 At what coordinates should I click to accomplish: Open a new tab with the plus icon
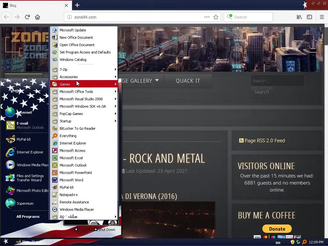pyautogui.click(x=77, y=5)
